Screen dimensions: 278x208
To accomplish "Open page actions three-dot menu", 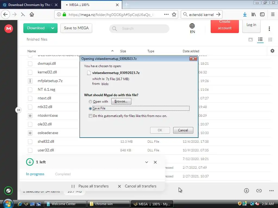I will (x=166, y=15).
